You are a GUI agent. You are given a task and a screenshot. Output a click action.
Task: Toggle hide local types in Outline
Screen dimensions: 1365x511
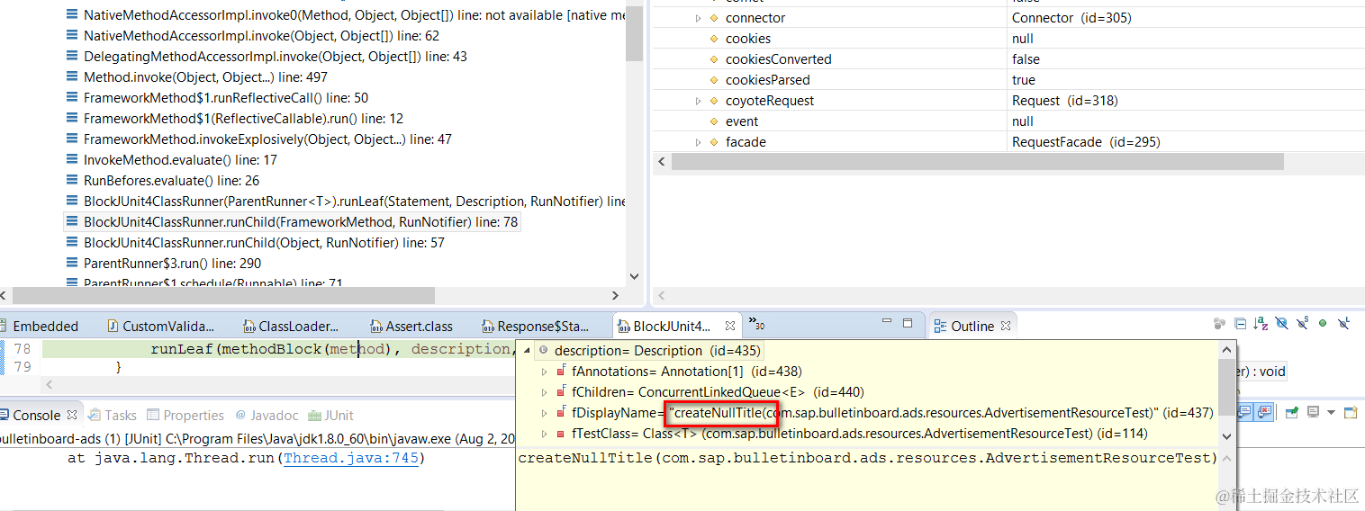pos(1343,324)
